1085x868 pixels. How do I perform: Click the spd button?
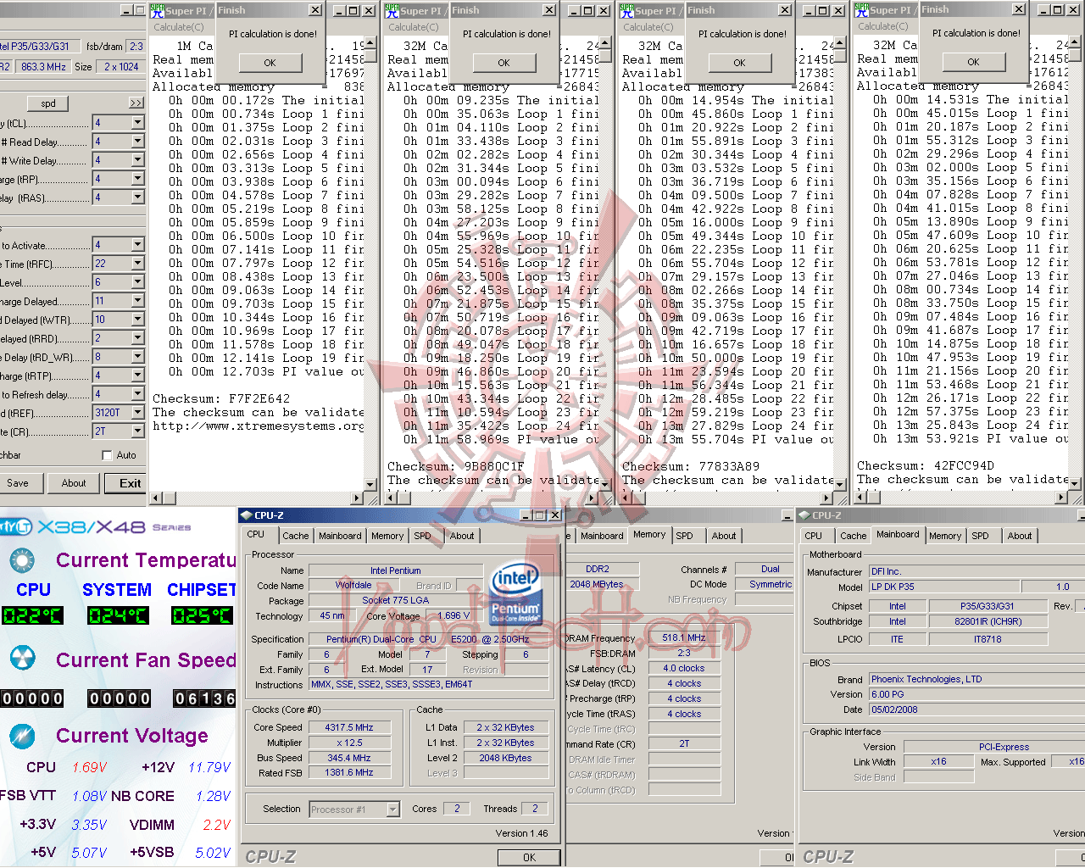[x=48, y=103]
